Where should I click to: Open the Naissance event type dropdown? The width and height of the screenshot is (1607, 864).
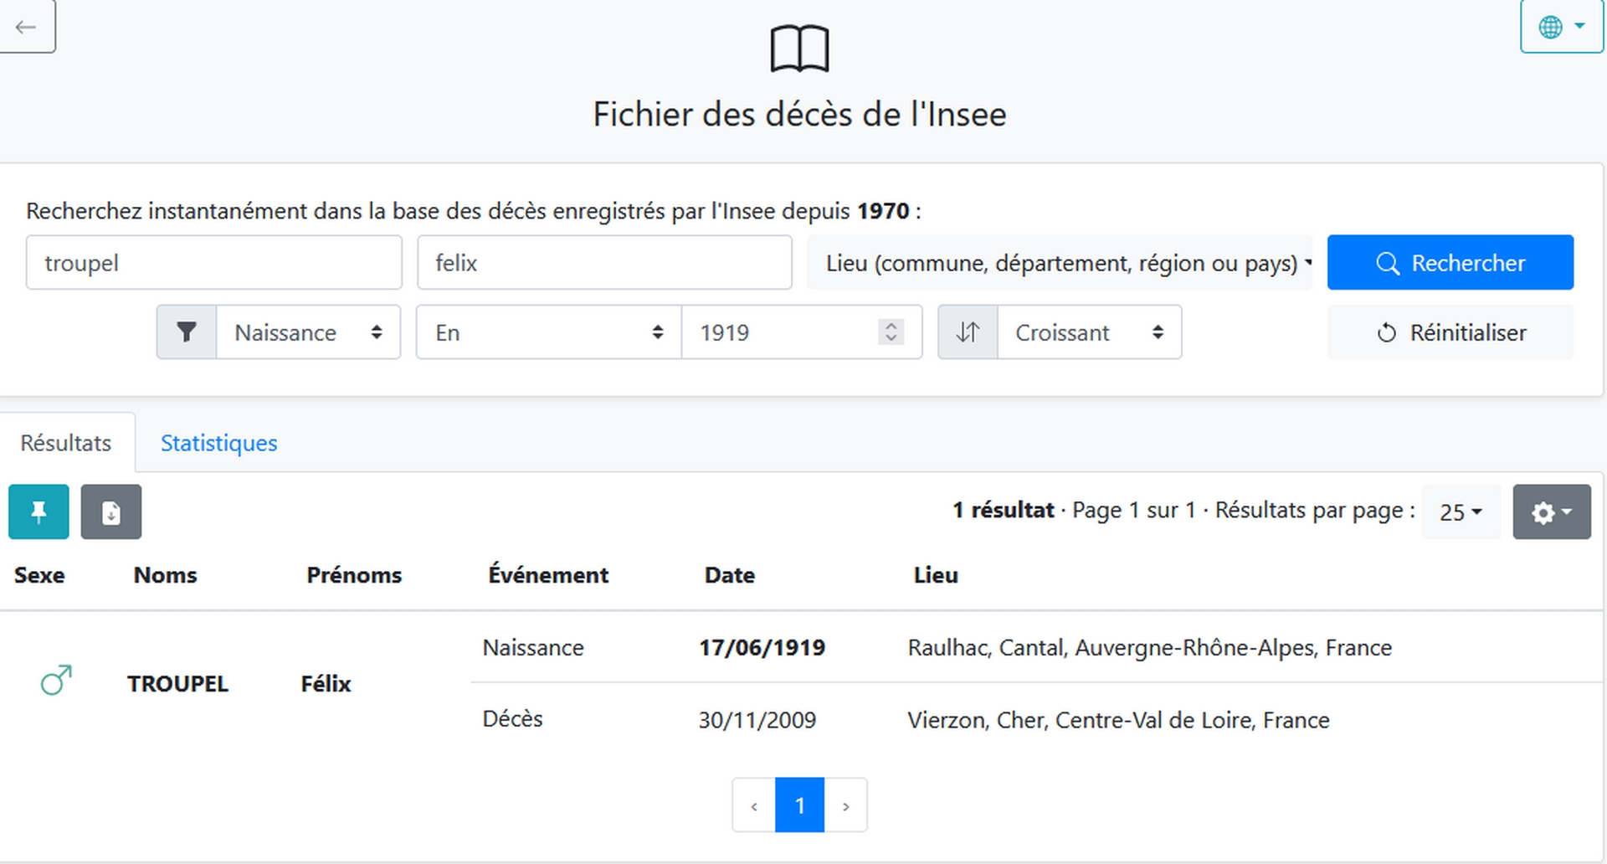tap(308, 332)
